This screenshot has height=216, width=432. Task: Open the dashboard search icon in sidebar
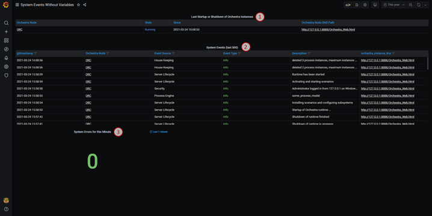6,23
